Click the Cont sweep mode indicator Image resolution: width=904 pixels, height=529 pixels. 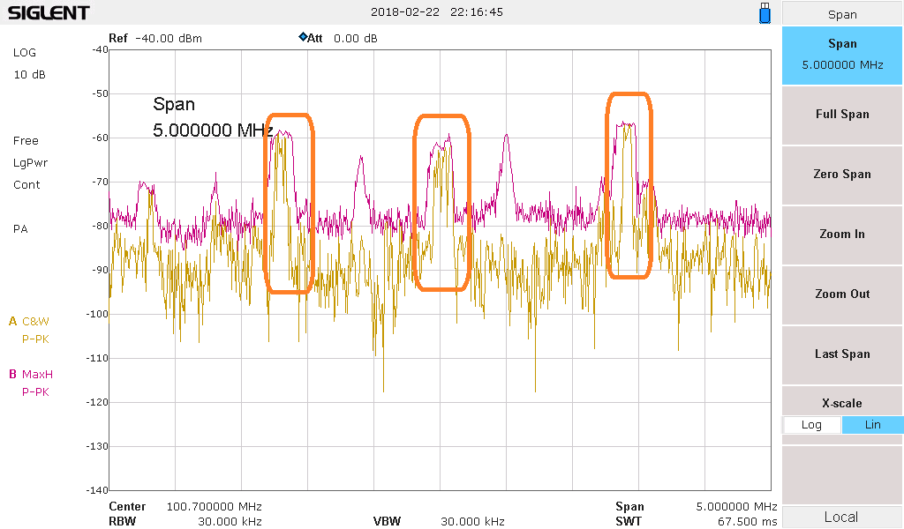pos(26,184)
